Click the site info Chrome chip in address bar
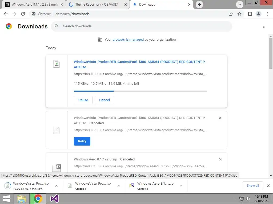The height and width of the screenshot is (204, 273). (x=41, y=14)
